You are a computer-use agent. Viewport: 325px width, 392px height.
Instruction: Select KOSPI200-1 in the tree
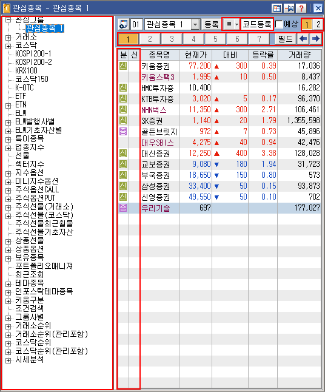click(x=33, y=54)
